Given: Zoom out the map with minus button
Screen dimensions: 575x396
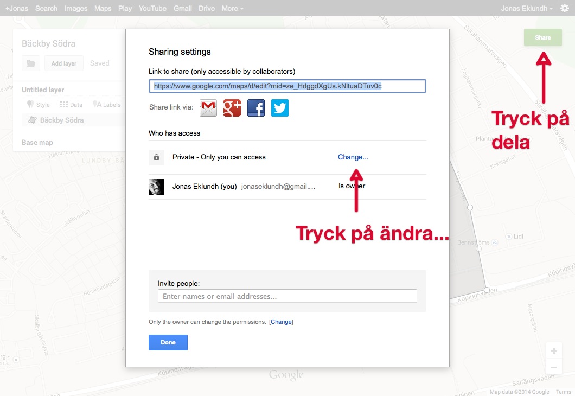Looking at the screenshot, I should pos(554,367).
